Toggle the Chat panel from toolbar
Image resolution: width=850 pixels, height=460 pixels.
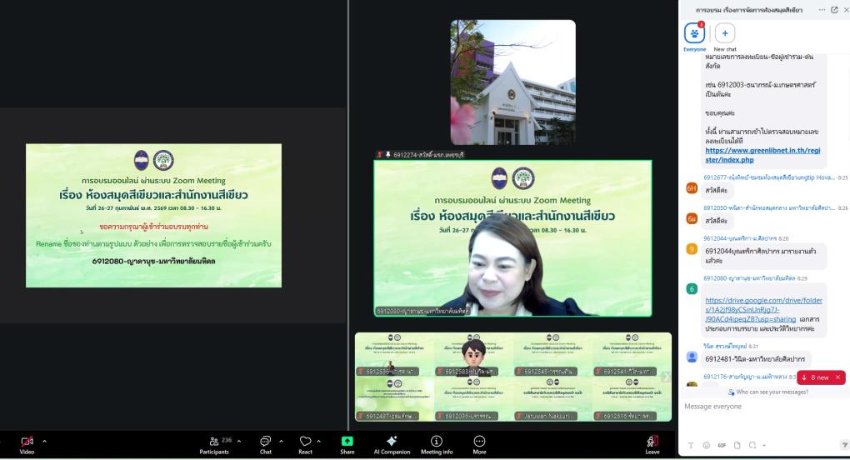point(265,442)
